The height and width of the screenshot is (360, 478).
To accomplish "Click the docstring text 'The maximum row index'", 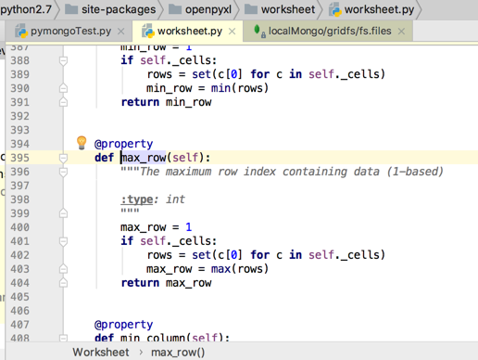I will tap(208, 172).
